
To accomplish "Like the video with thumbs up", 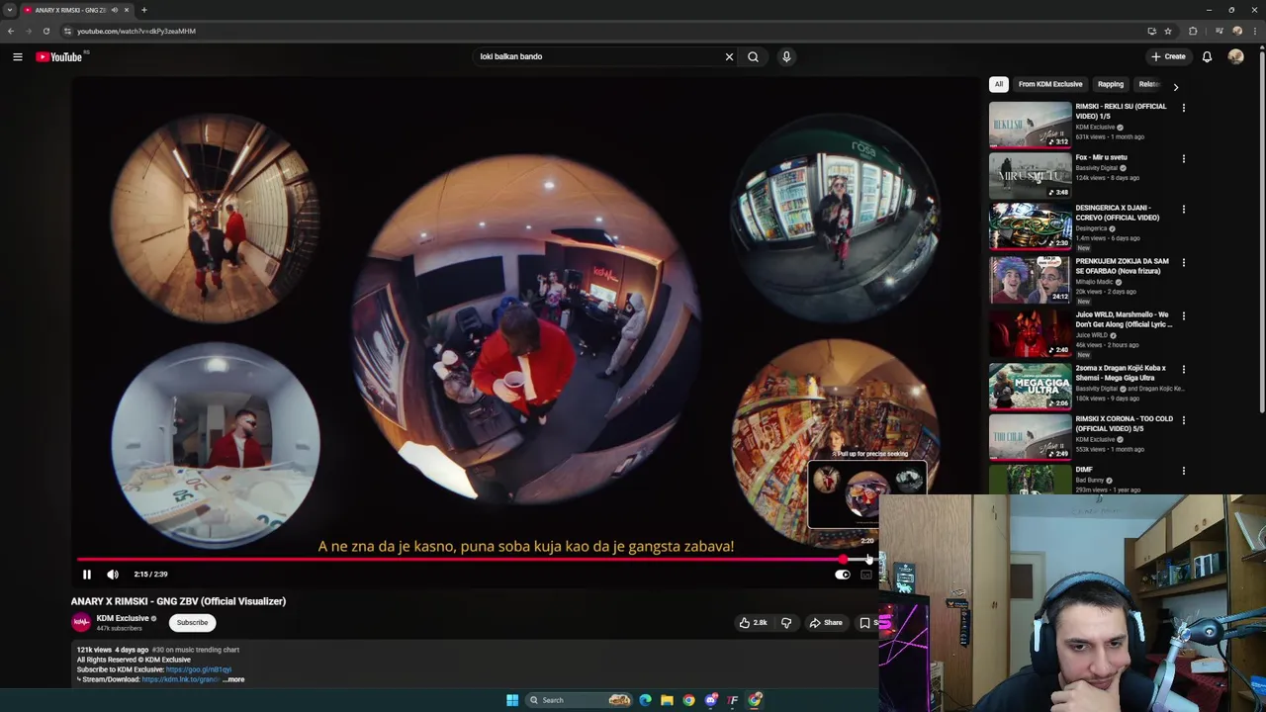I will click(752, 623).
